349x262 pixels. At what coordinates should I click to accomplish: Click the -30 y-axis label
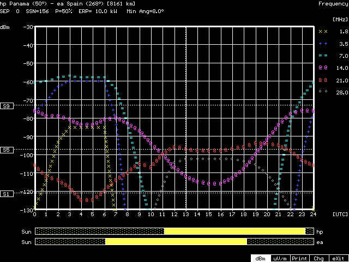pyautogui.click(x=28, y=27)
